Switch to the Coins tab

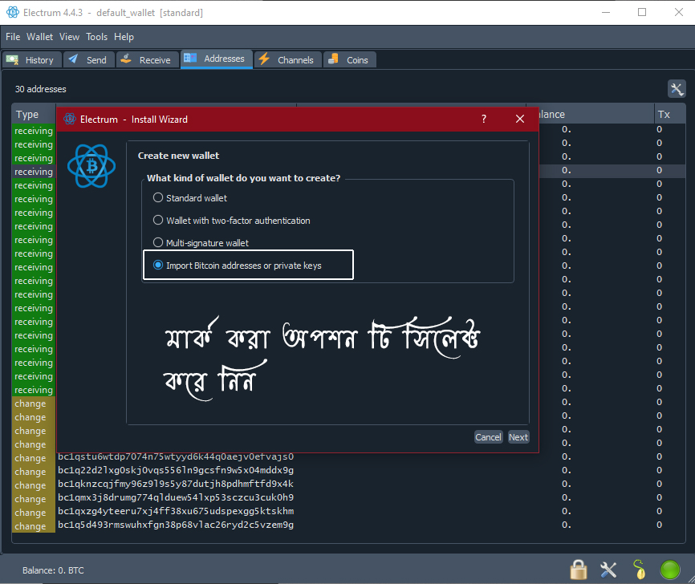point(350,60)
